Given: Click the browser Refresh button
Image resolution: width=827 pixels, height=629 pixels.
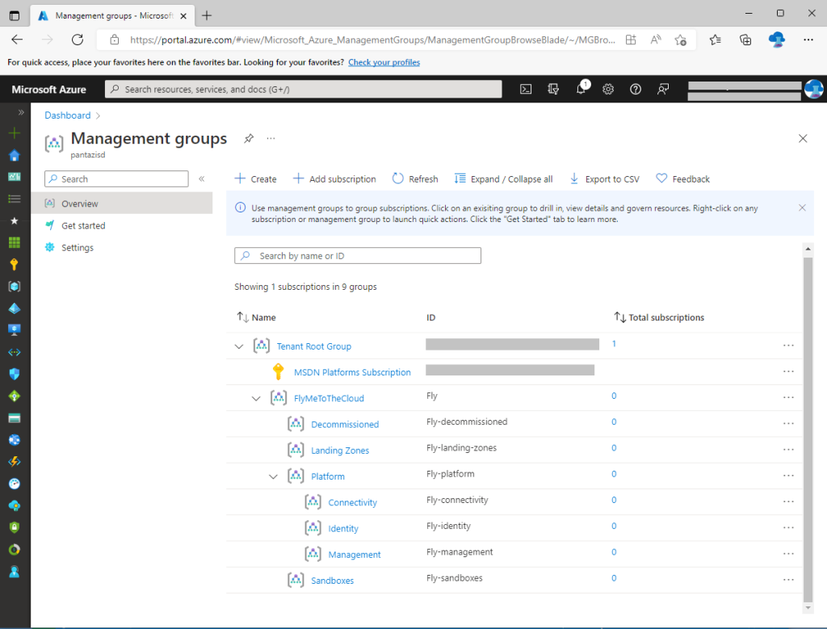Looking at the screenshot, I should [x=78, y=40].
